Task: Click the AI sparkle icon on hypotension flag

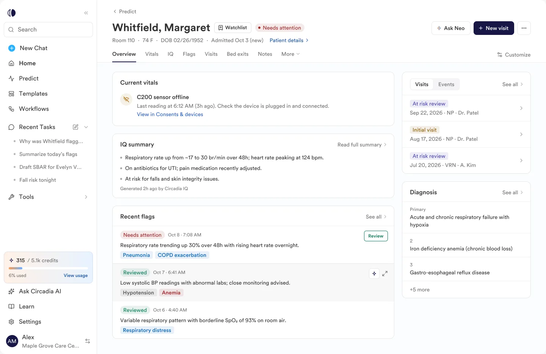Action: click(x=374, y=274)
